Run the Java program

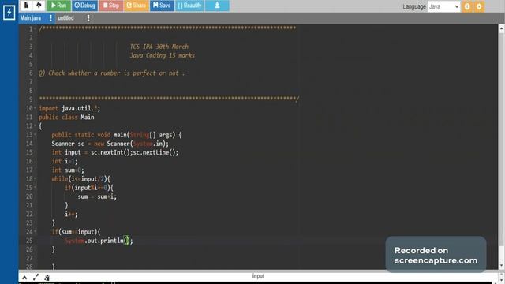(58, 6)
